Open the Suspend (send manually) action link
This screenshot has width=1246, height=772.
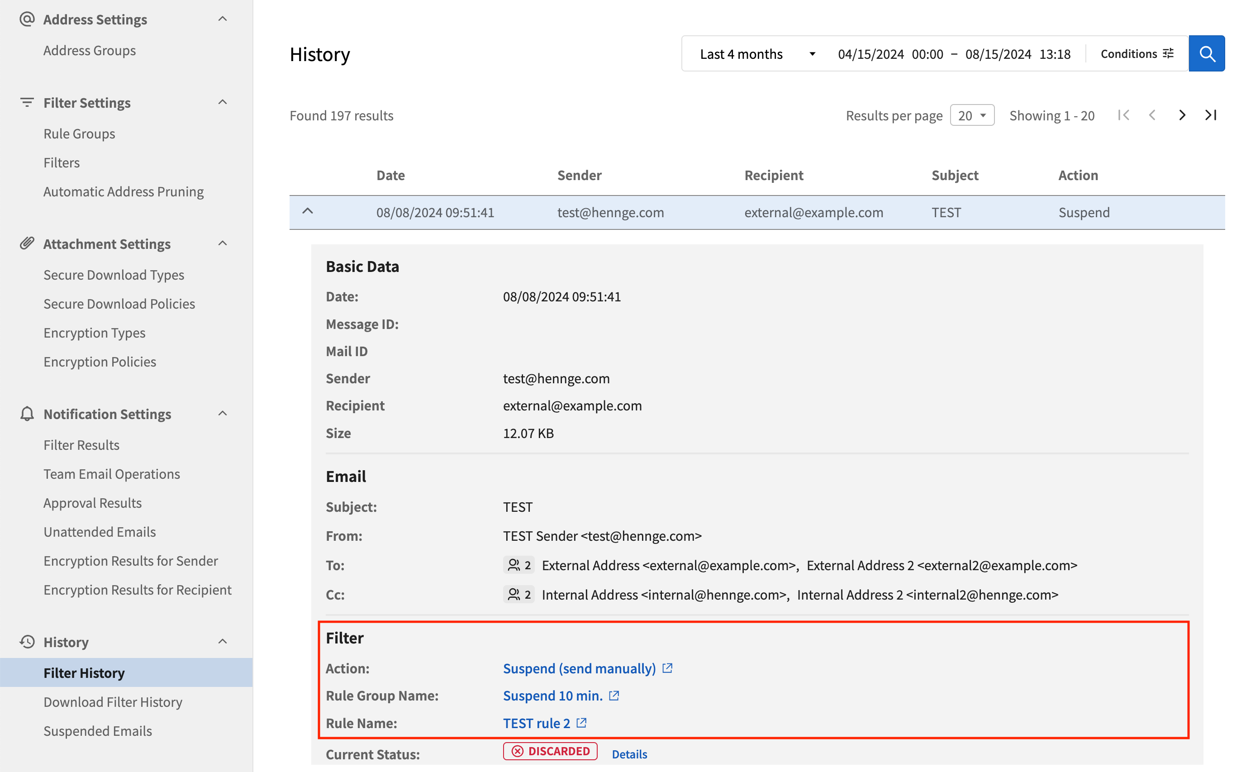click(x=580, y=668)
